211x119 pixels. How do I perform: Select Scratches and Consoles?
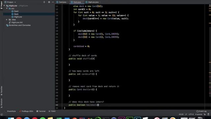(19, 25)
